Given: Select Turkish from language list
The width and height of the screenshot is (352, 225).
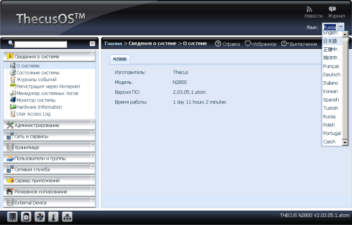Looking at the screenshot, I should pyautogui.click(x=332, y=108).
